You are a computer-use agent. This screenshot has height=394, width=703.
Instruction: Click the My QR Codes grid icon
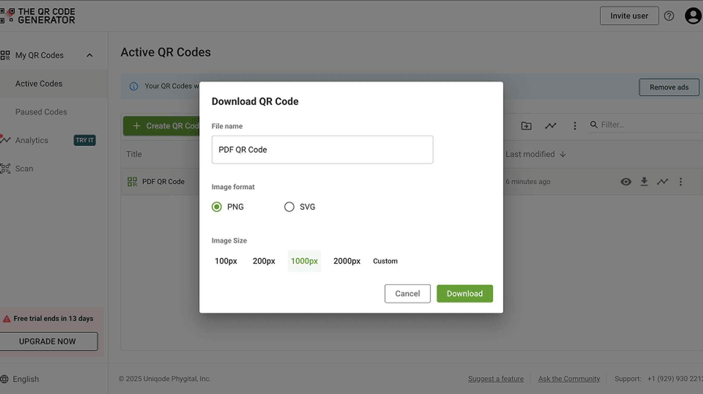click(x=5, y=55)
